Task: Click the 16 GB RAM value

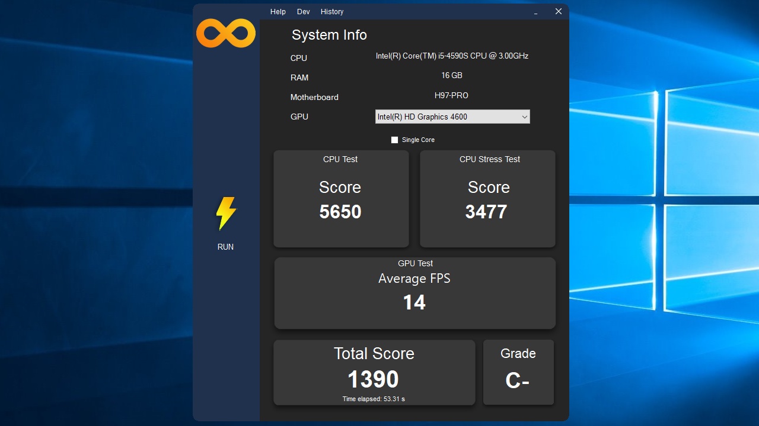Action: [x=452, y=76]
